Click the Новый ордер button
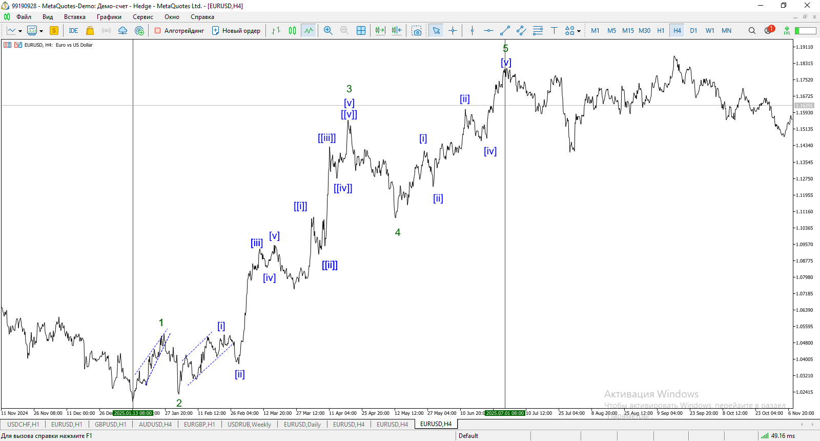Screen dimensions: 820x441 pyautogui.click(x=236, y=31)
